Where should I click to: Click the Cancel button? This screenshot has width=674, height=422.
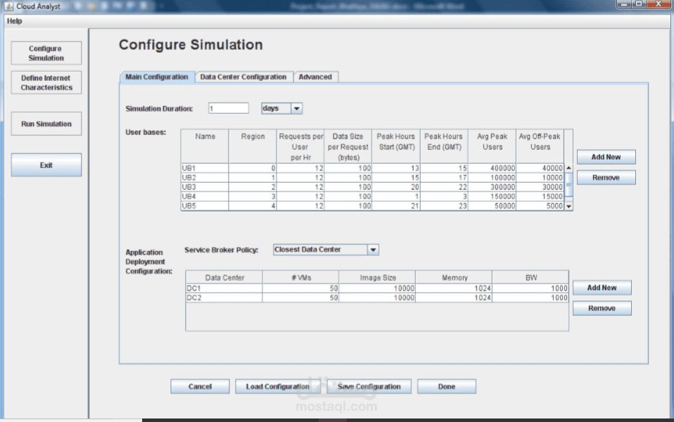[x=200, y=386]
